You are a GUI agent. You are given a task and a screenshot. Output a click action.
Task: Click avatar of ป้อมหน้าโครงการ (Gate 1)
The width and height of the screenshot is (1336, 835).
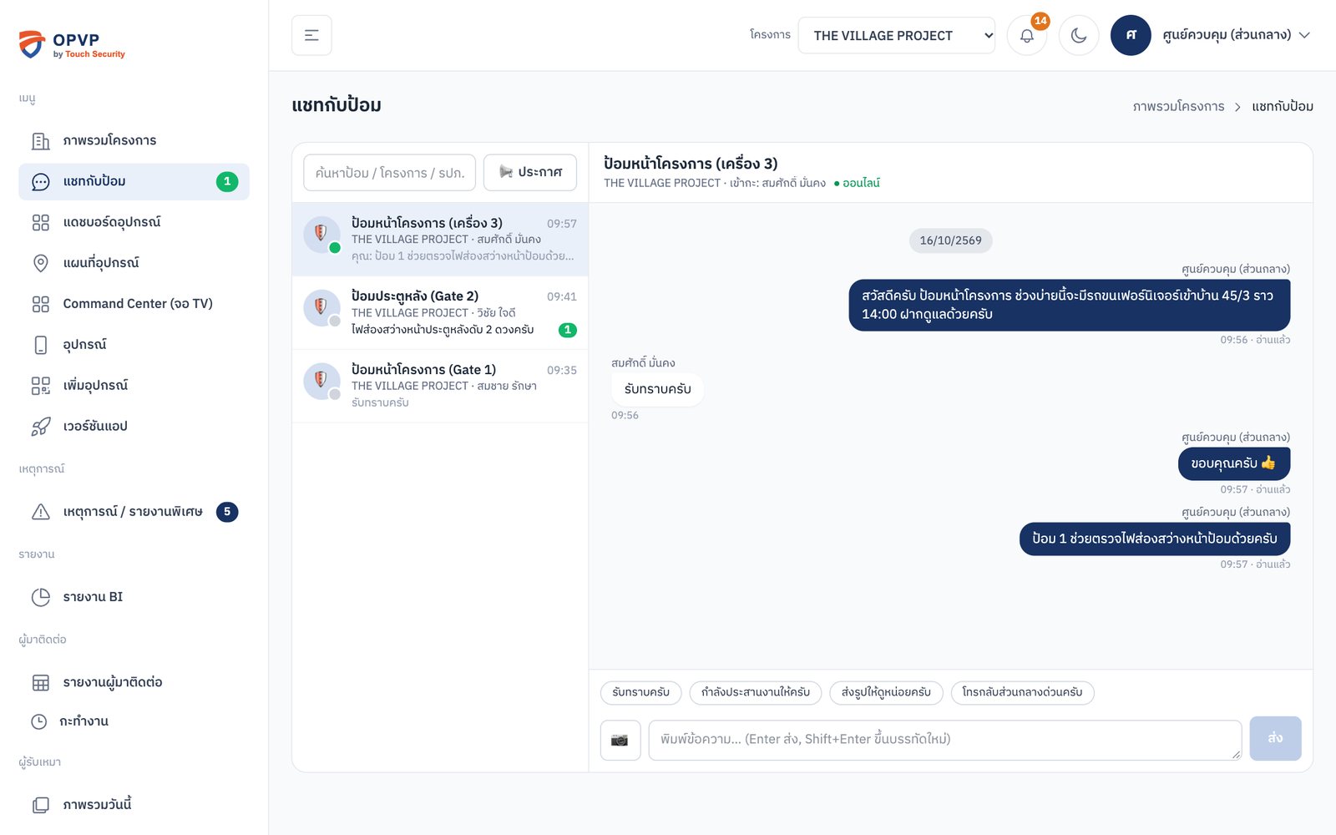pos(321,381)
